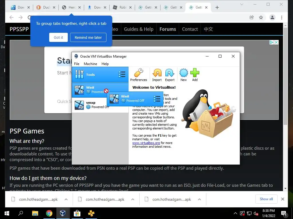Open File Explorer from taskbar
This screenshot has height=219, width=293.
35,213
